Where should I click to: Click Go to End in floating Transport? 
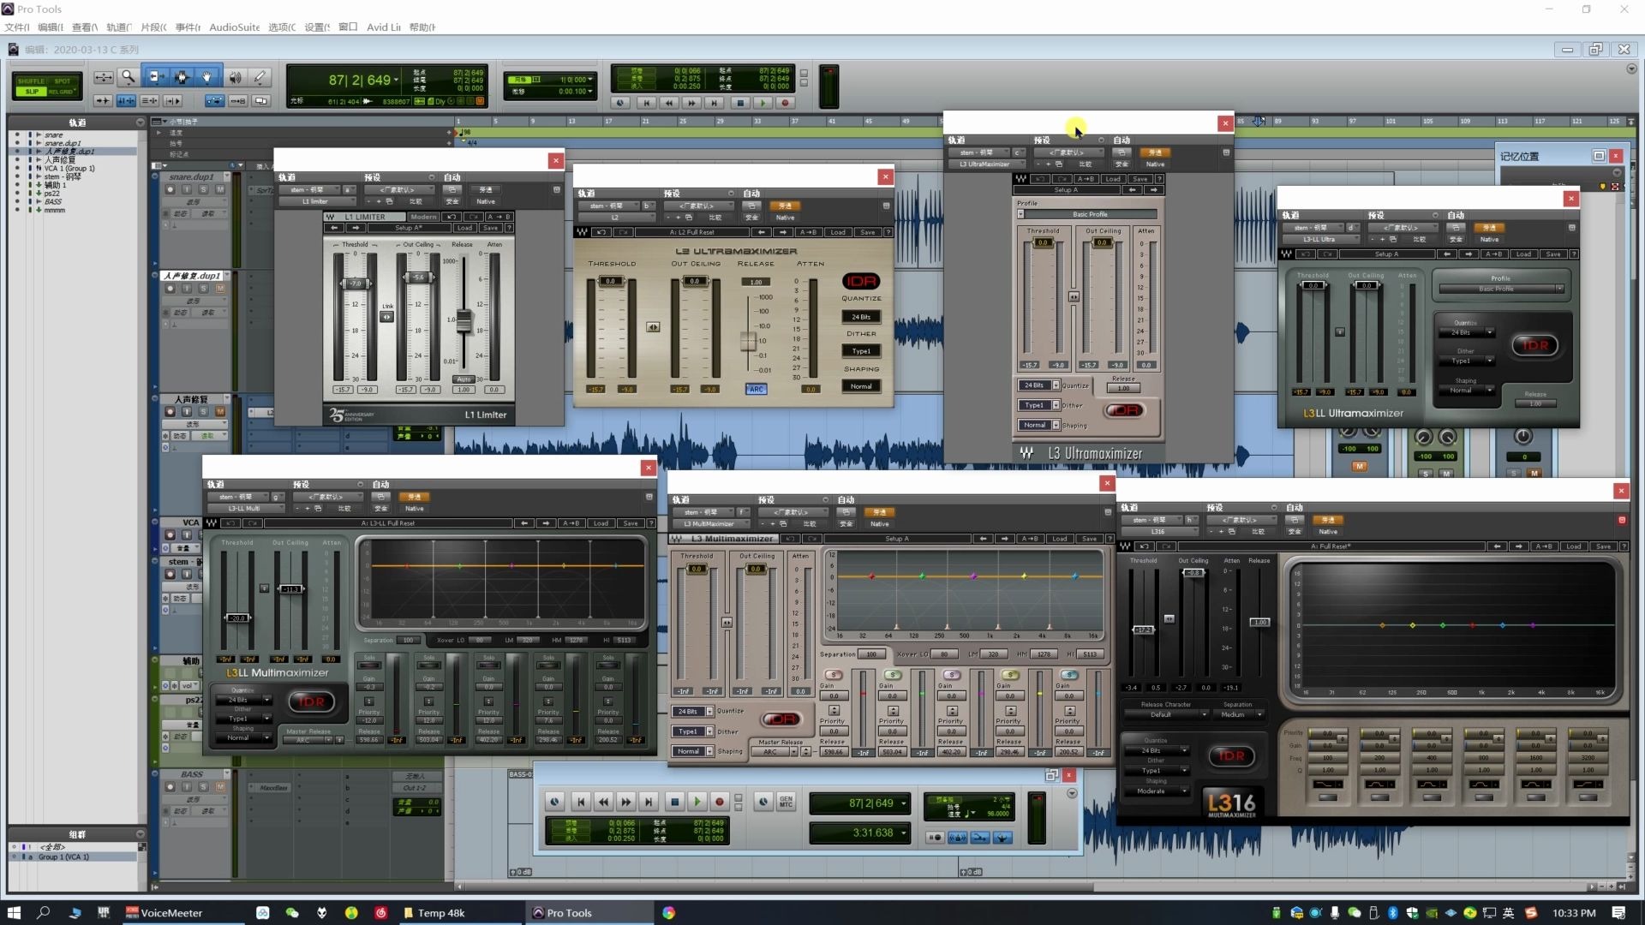(x=649, y=802)
